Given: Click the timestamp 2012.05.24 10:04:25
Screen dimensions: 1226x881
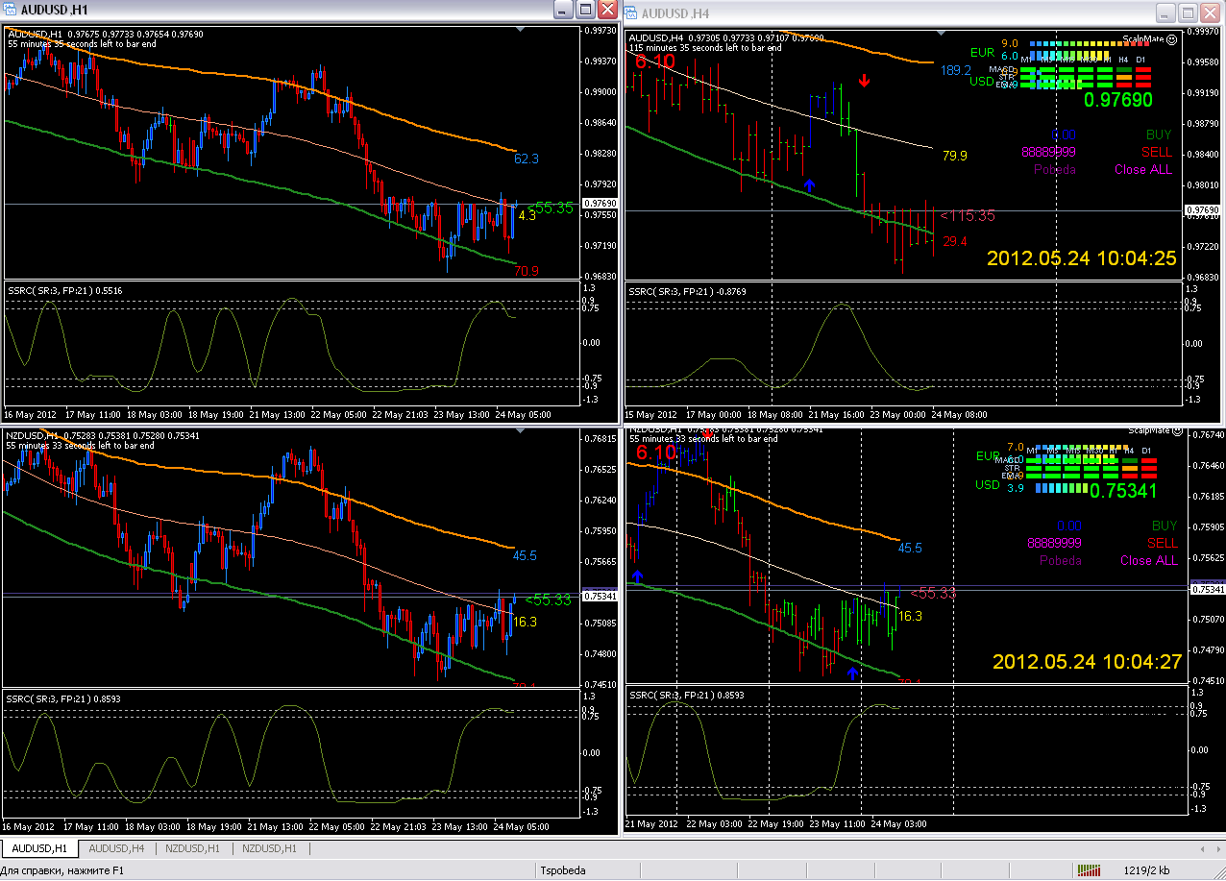Looking at the screenshot, I should click(x=1082, y=257).
